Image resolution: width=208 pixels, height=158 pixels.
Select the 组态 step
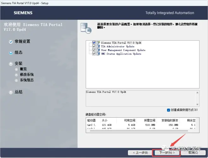(x=19, y=53)
